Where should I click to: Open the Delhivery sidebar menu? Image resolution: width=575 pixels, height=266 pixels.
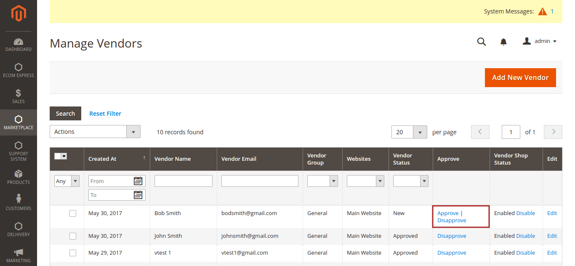(19, 229)
